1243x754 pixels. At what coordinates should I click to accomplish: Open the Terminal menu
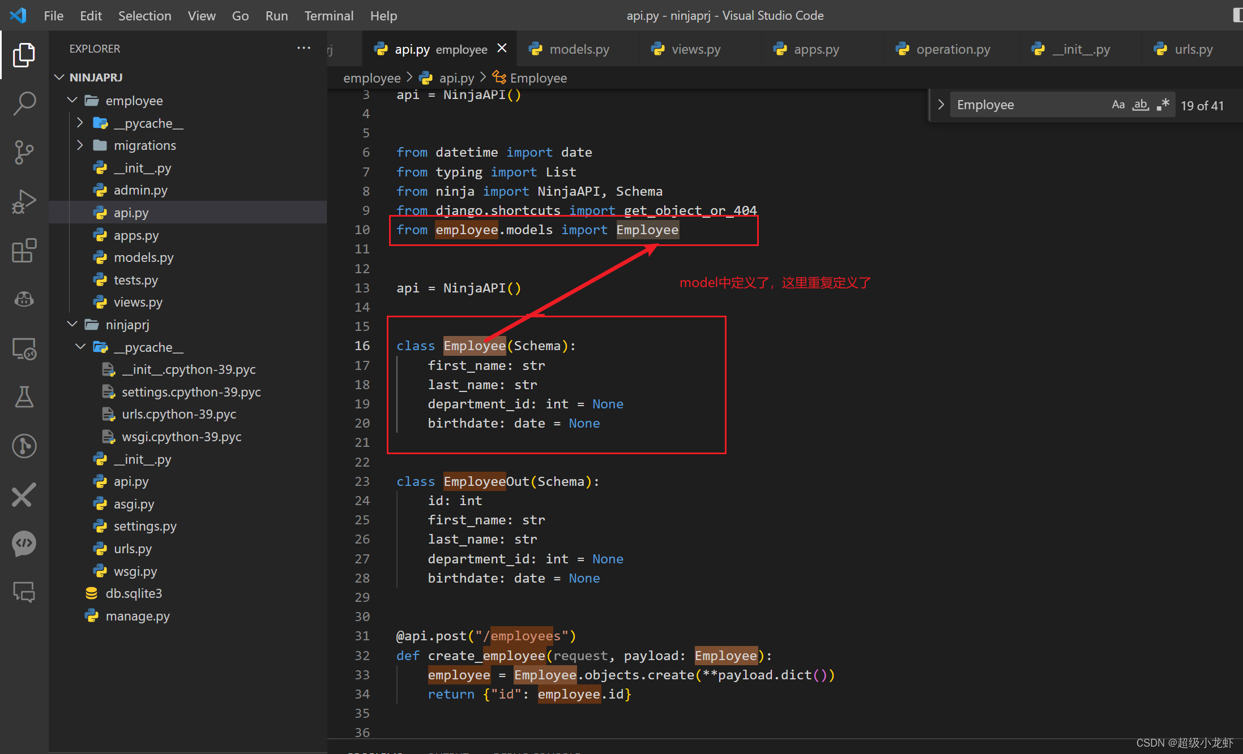point(328,16)
